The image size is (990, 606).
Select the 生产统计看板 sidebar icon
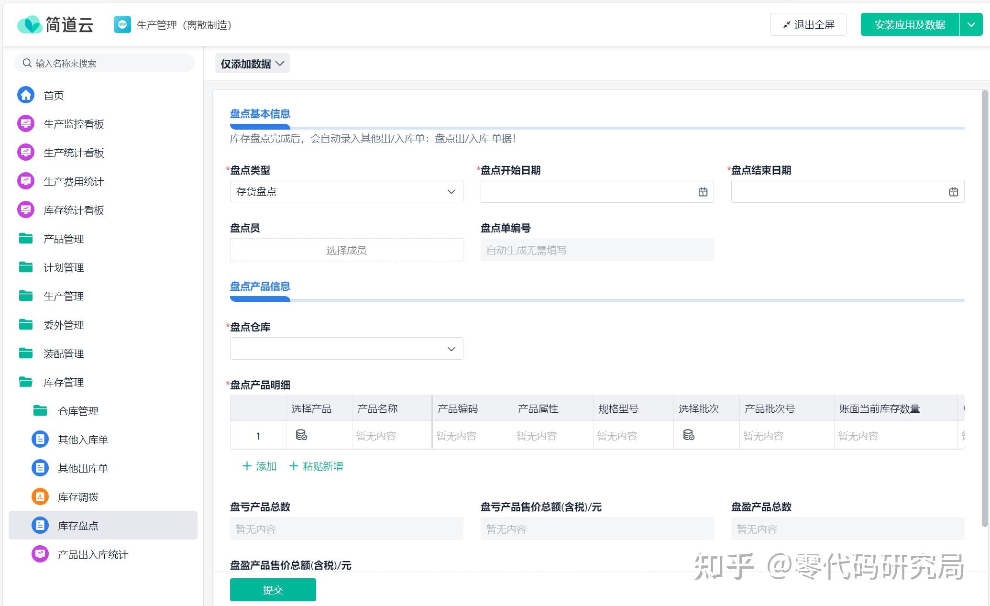[x=26, y=152]
